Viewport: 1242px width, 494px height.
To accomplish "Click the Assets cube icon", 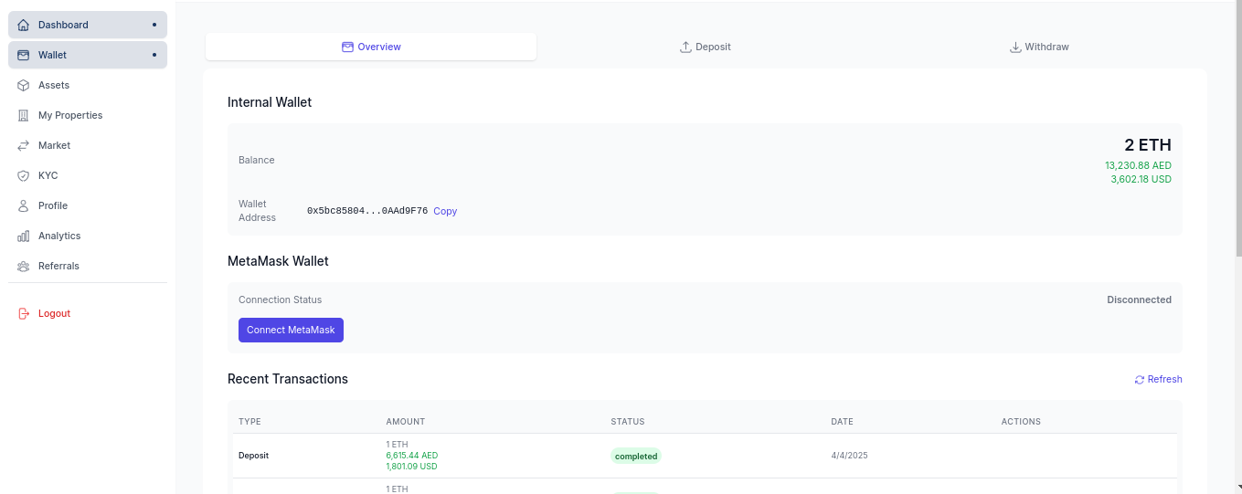I will click(x=24, y=85).
